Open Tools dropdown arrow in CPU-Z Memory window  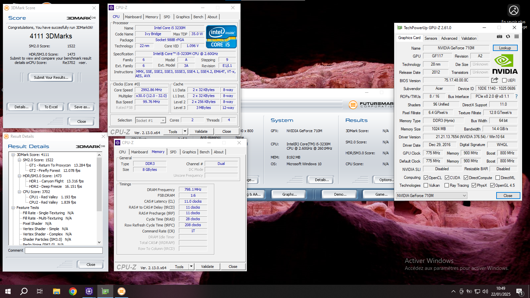pos(191,267)
